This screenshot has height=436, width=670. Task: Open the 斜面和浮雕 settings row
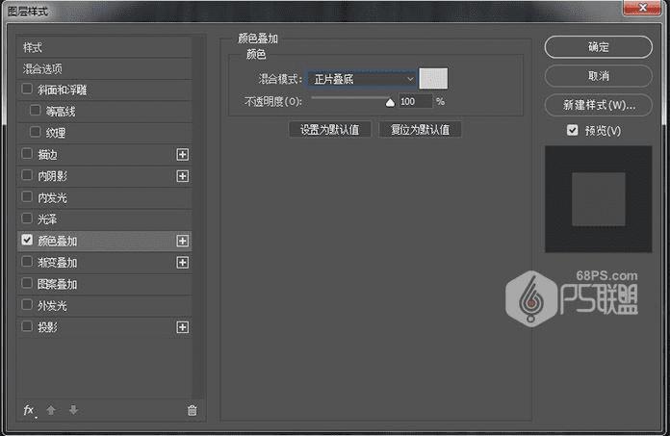104,90
